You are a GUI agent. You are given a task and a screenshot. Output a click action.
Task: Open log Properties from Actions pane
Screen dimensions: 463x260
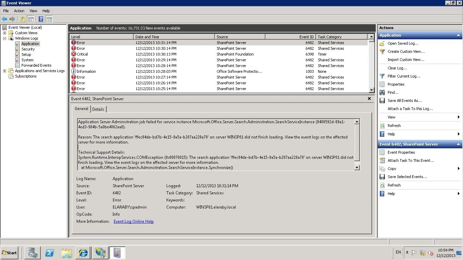(396, 84)
